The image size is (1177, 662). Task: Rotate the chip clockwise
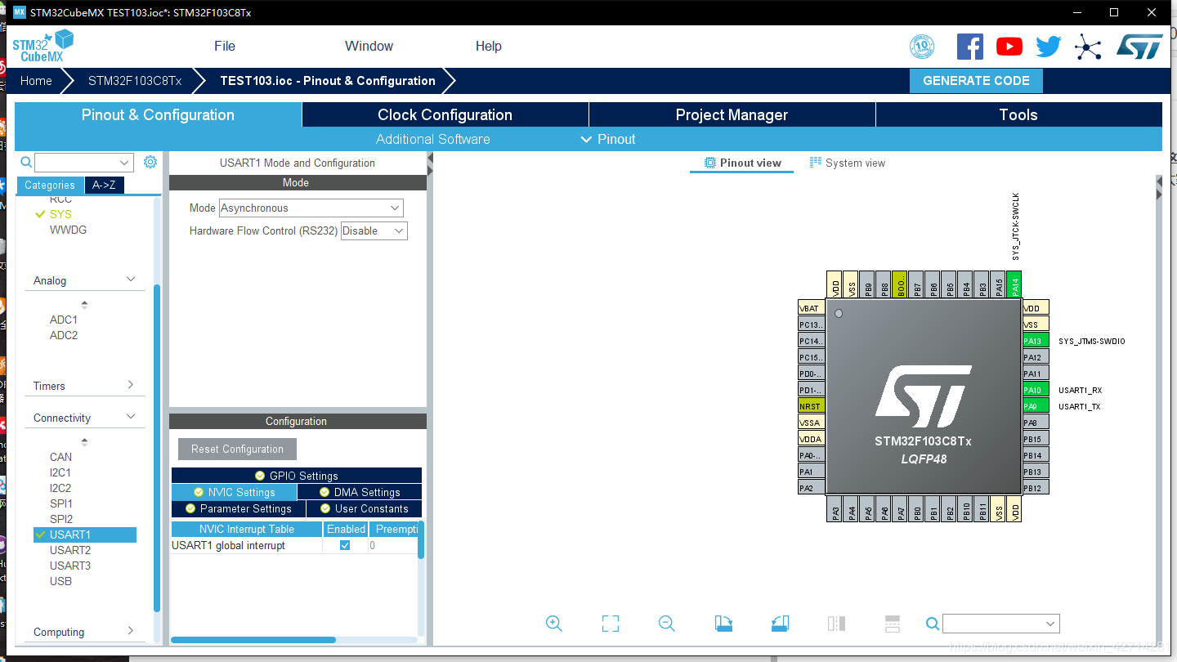pyautogui.click(x=723, y=624)
